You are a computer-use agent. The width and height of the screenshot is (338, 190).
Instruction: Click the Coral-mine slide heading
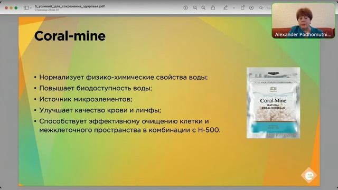tap(70, 36)
